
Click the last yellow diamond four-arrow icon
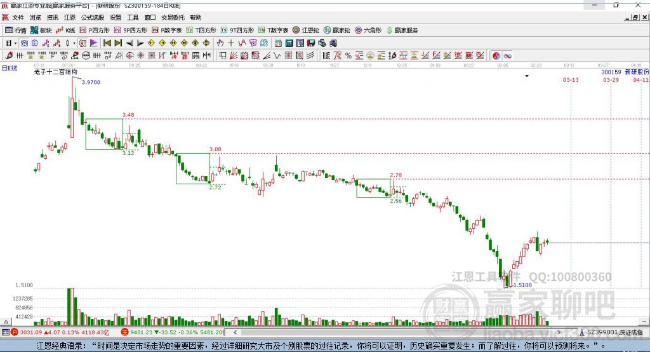[206, 43]
